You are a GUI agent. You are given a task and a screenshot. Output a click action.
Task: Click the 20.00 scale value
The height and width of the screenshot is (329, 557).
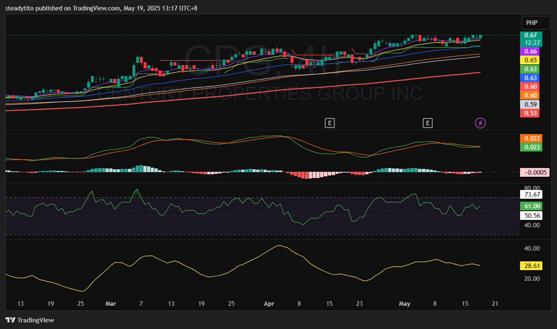pos(532,278)
